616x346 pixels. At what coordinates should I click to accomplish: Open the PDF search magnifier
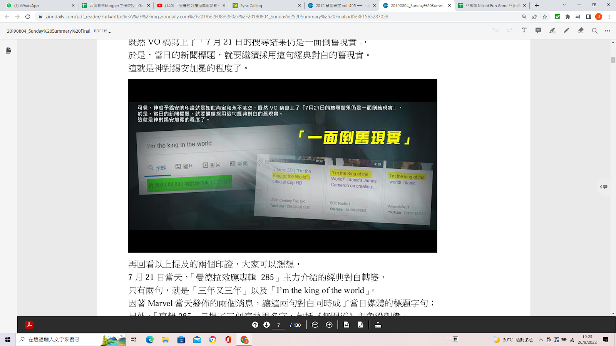[x=595, y=31]
